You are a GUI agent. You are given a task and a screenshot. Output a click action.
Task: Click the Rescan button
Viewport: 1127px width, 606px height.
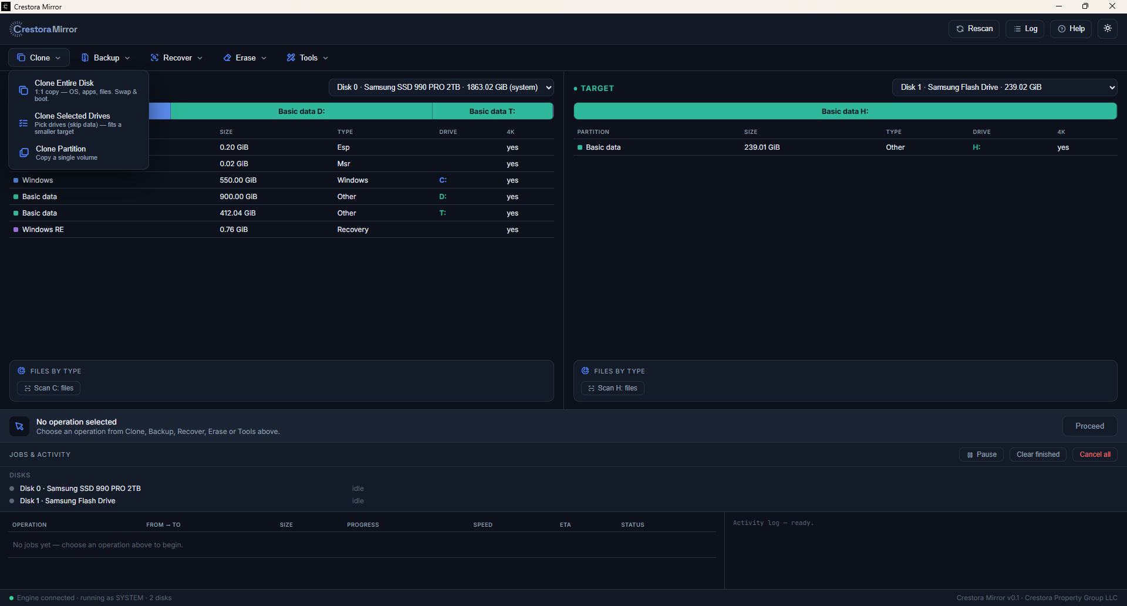click(x=974, y=29)
